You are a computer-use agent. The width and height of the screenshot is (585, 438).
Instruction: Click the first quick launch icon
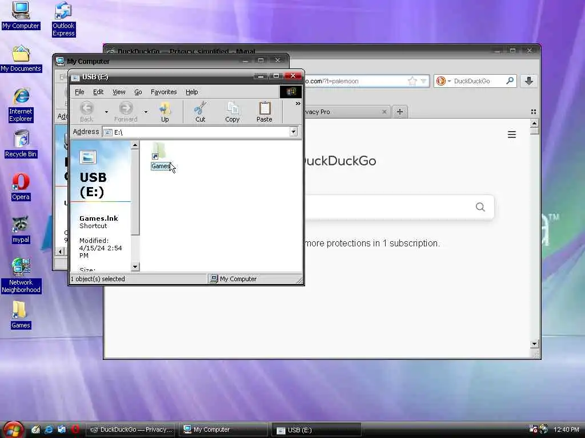coord(35,429)
